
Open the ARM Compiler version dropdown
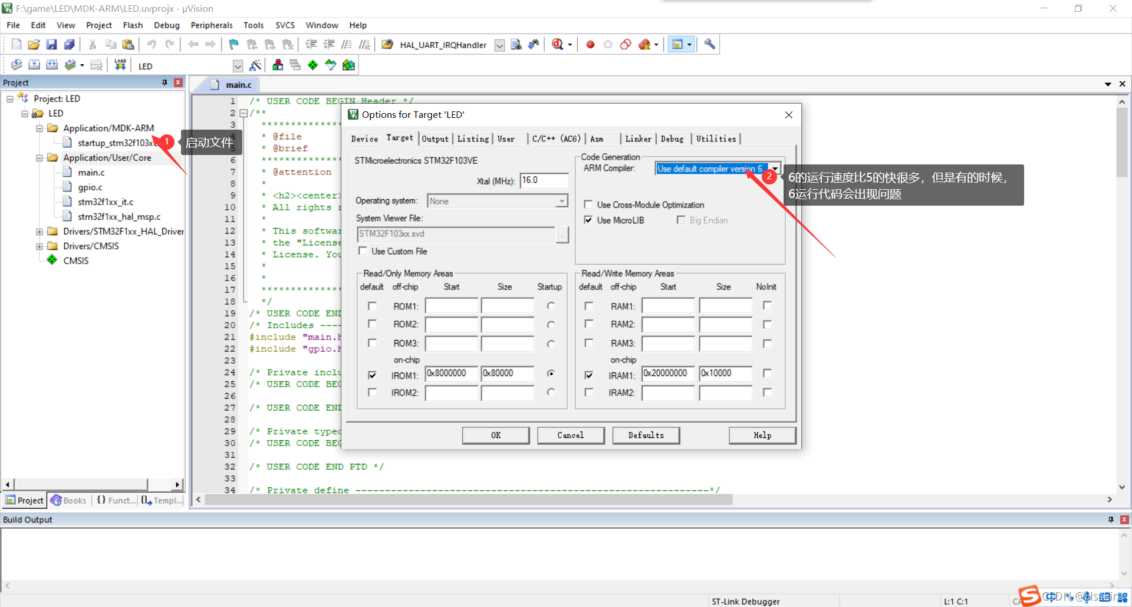point(775,169)
